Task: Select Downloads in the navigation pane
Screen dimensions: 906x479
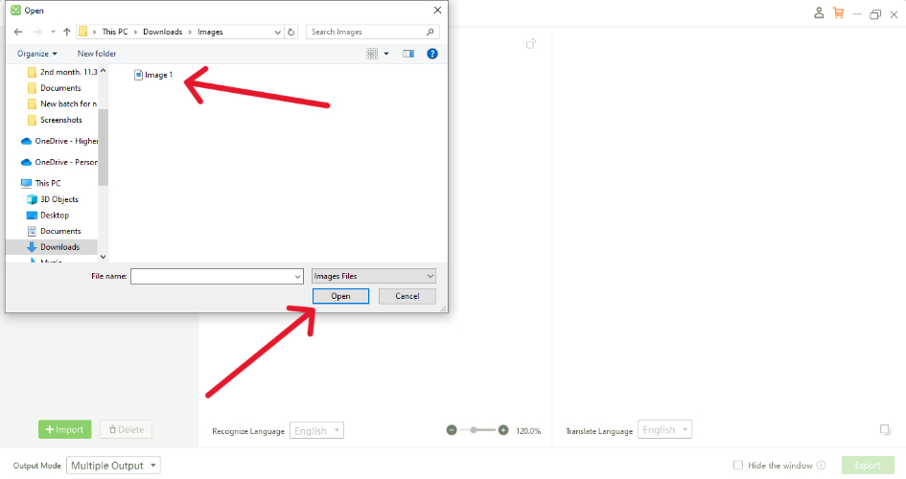Action: coord(59,247)
